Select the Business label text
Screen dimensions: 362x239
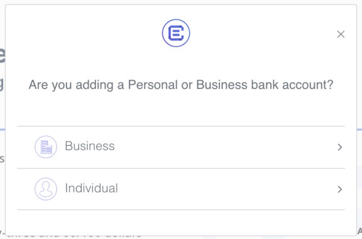pos(90,146)
